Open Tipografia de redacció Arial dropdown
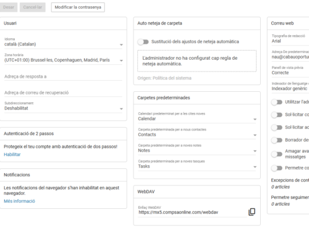The height and width of the screenshot is (236, 309). (290, 39)
